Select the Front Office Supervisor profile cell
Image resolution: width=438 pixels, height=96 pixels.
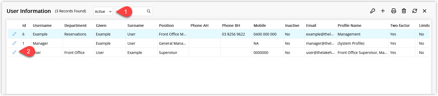(x=362, y=53)
